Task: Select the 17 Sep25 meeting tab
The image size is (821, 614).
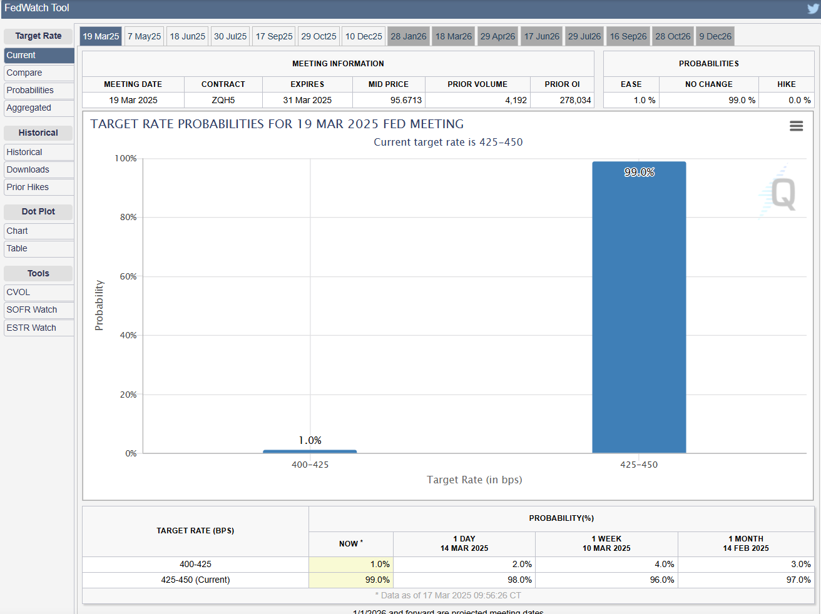Action: [274, 36]
